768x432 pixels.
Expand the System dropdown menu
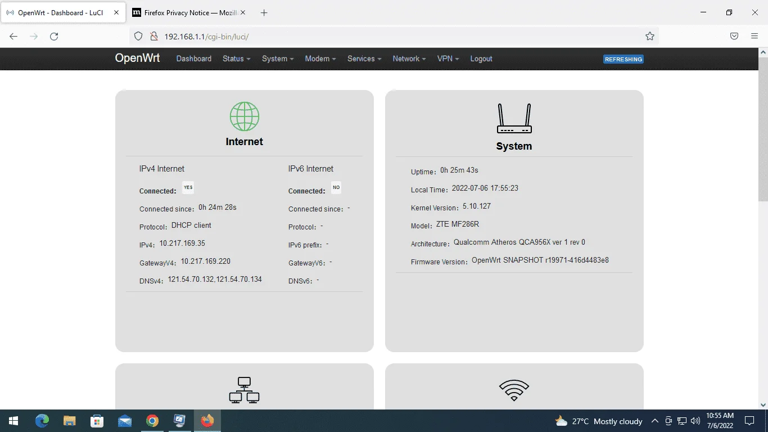click(x=278, y=58)
